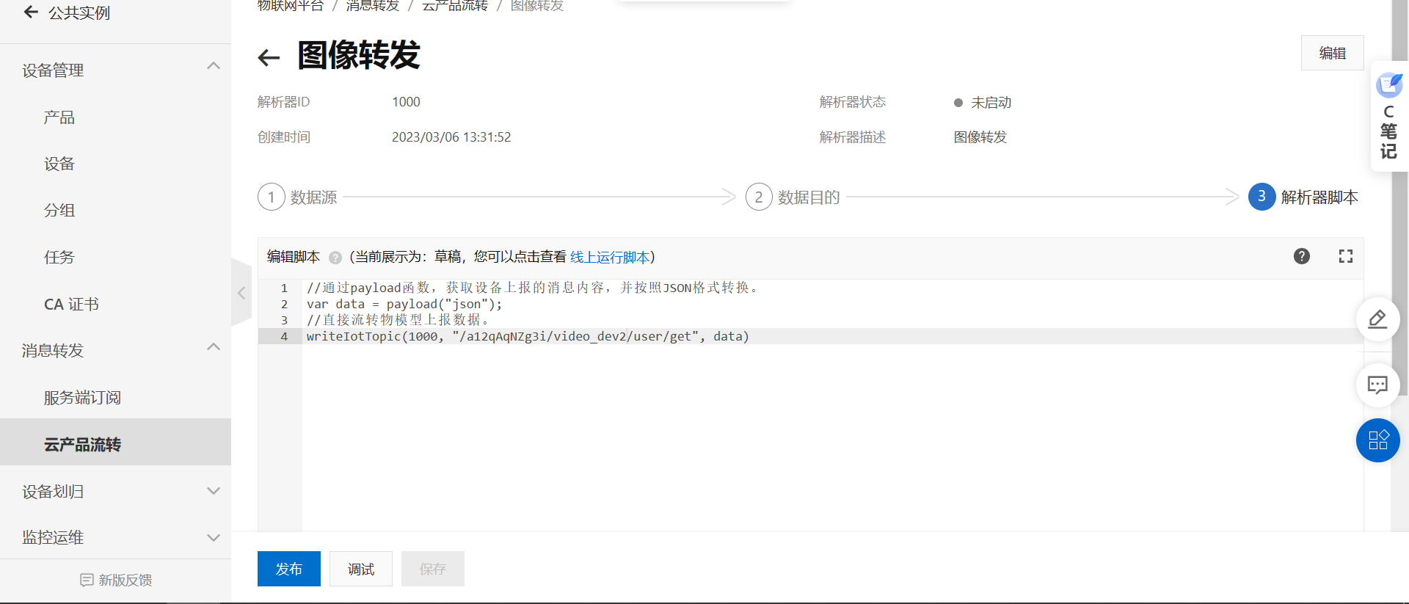Go to step 1 数据源
Viewport: 1409px width, 604px height.
click(x=297, y=197)
